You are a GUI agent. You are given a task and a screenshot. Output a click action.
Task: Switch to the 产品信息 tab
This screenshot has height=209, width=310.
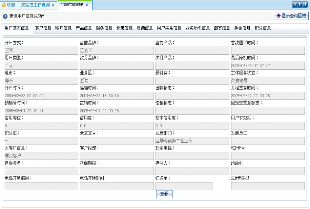(84, 28)
